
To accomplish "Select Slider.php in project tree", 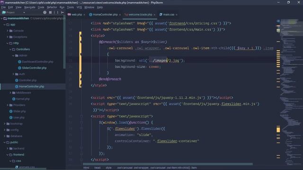I will click(19, 111).
